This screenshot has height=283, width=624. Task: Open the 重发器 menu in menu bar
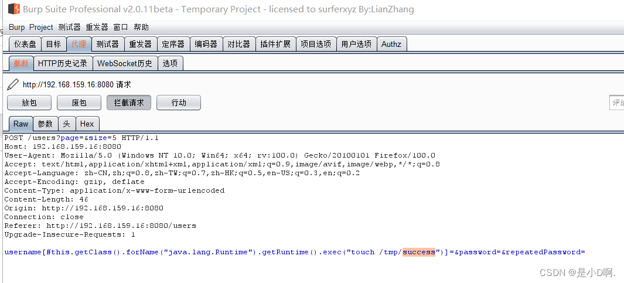97,27
